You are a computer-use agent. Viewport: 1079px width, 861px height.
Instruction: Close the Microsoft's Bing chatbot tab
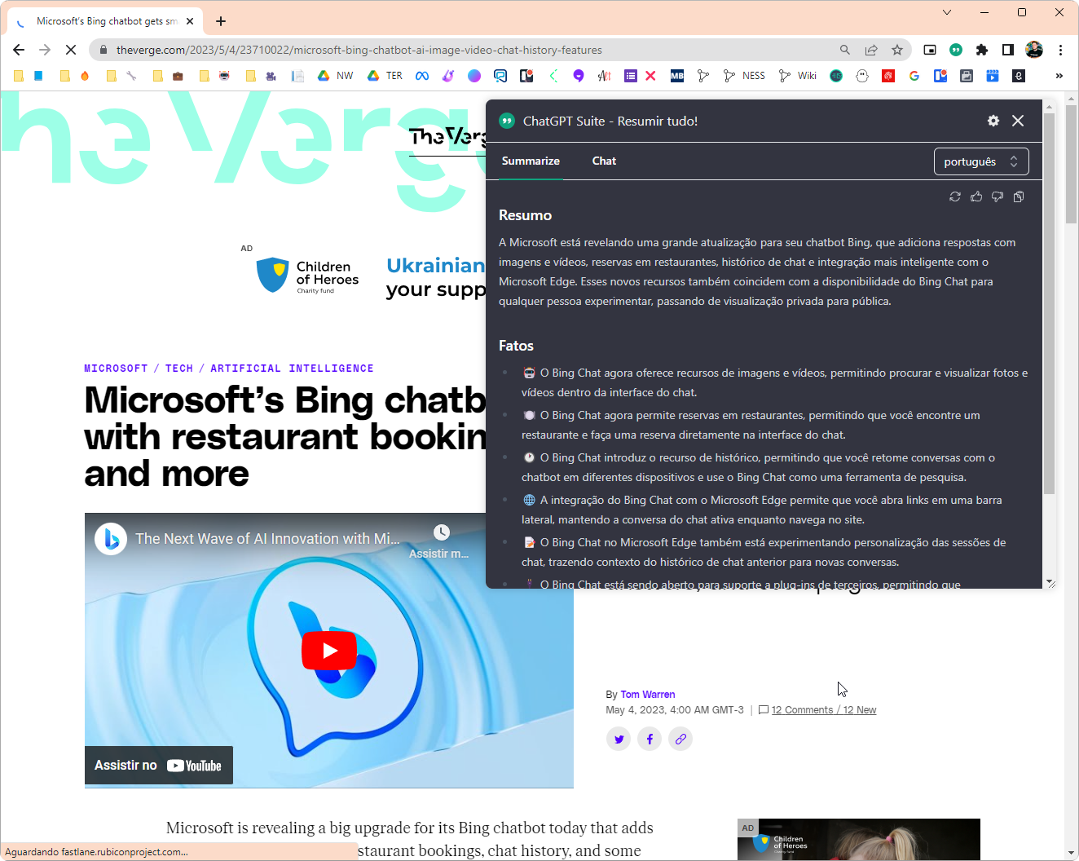click(x=190, y=21)
